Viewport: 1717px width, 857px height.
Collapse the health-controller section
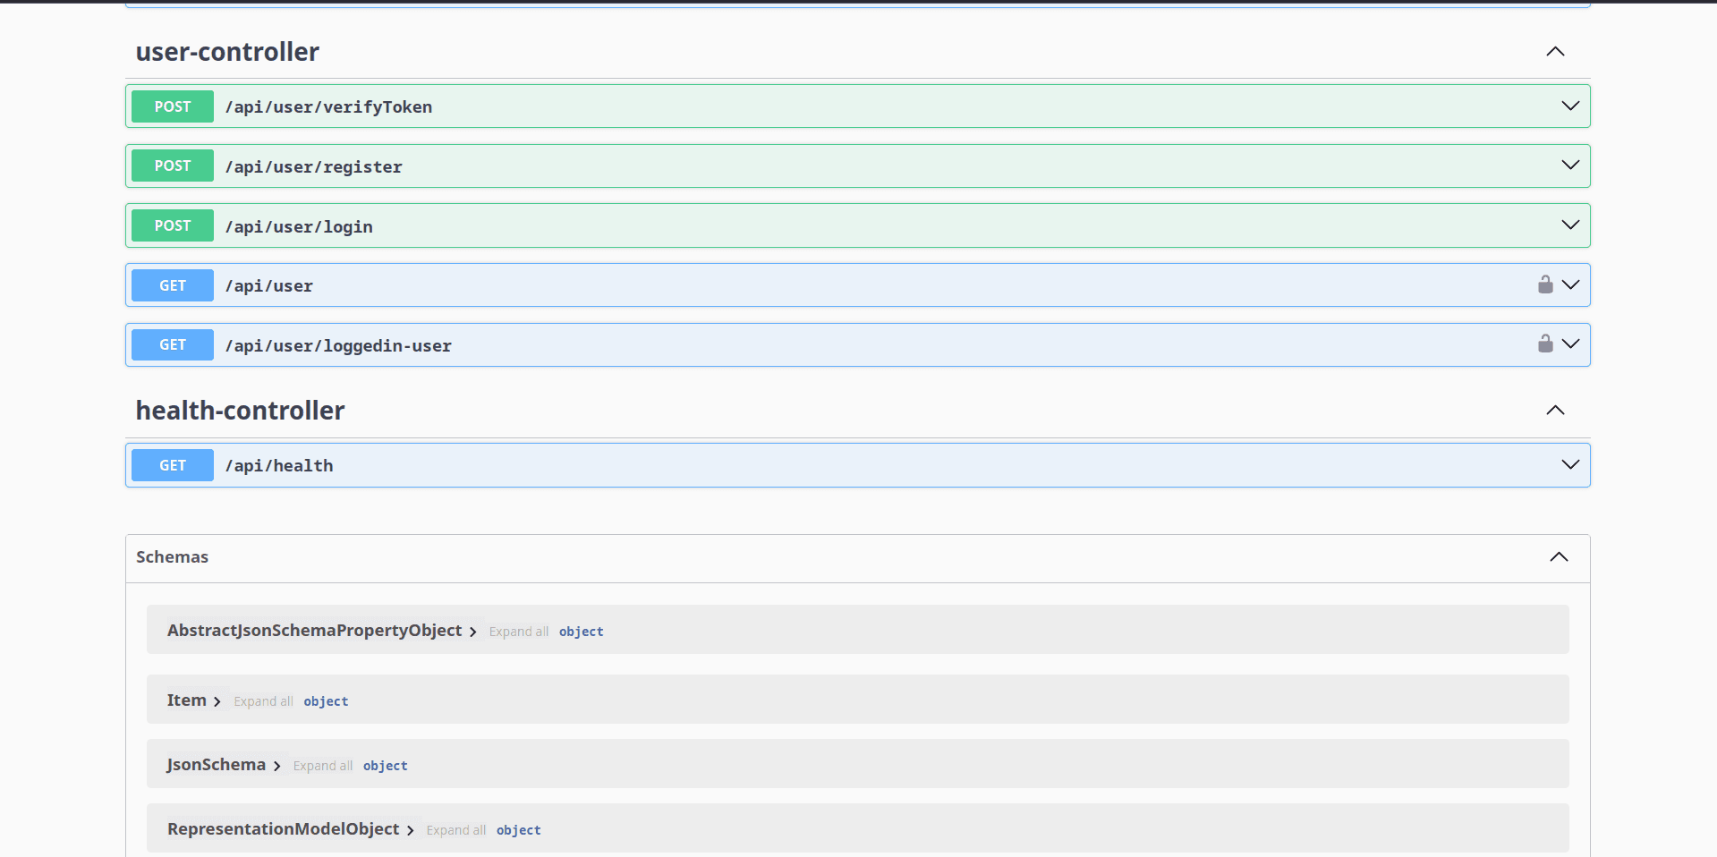pyautogui.click(x=1555, y=411)
